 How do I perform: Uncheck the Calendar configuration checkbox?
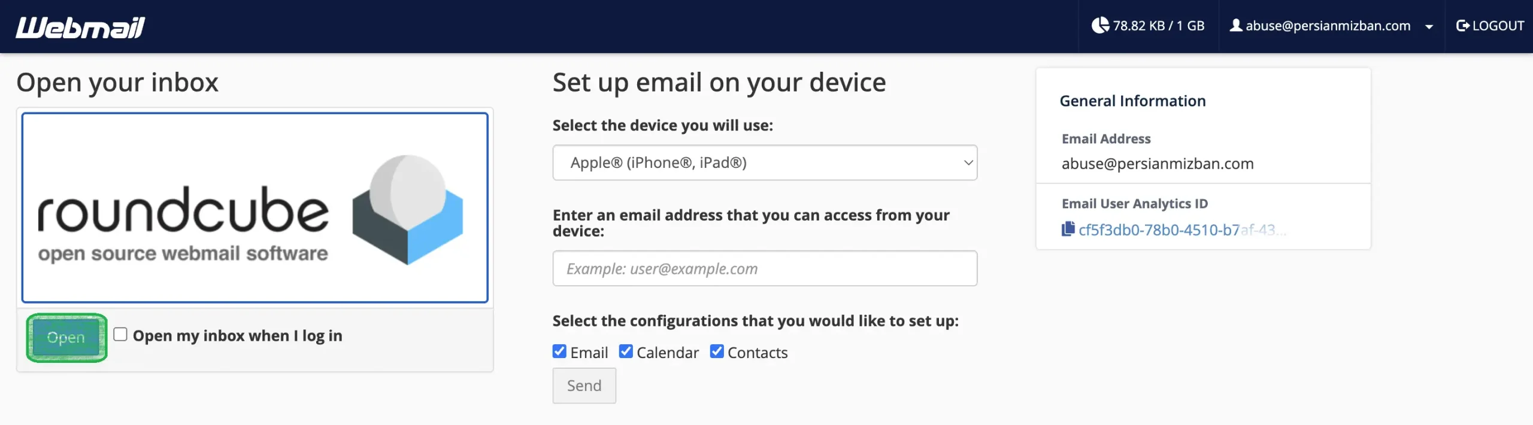626,351
